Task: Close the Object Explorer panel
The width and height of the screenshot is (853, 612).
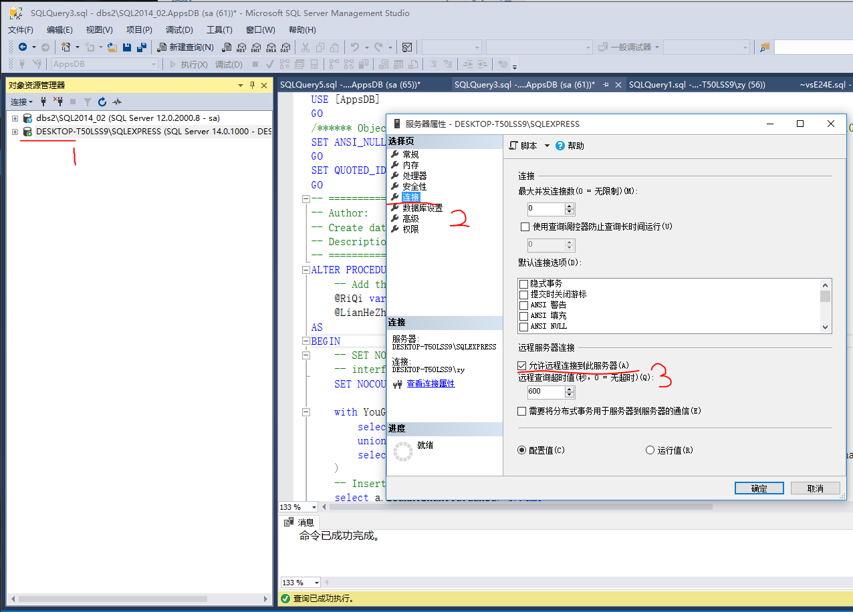Action: pyautogui.click(x=264, y=86)
